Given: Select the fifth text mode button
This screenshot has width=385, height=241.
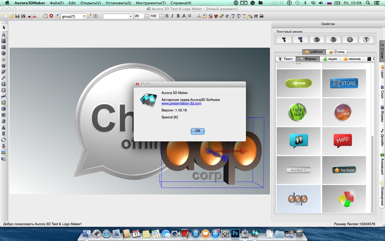Looking at the screenshot, I should pos(350,40).
